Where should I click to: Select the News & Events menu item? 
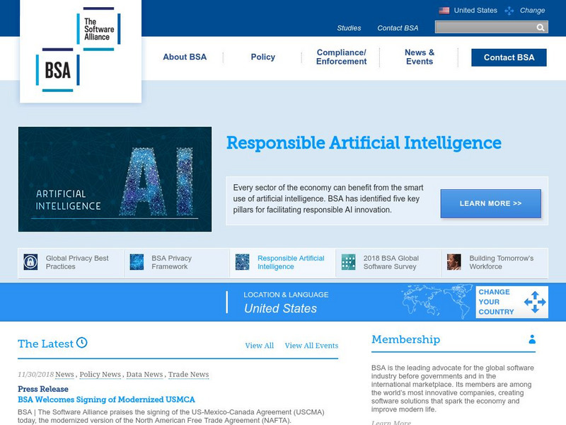[419, 57]
